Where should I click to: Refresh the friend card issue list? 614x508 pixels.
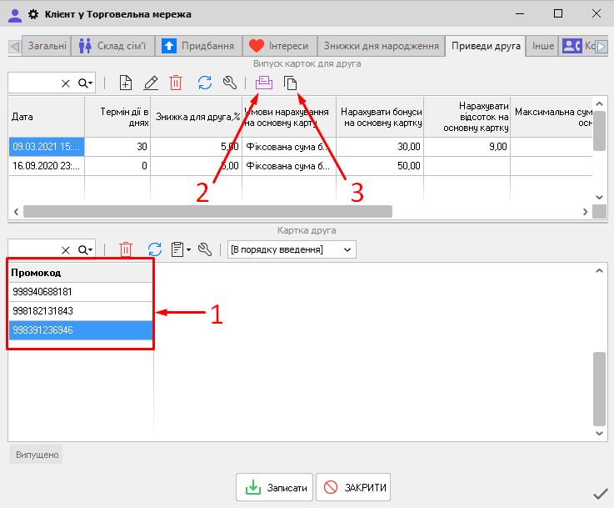pos(205,83)
